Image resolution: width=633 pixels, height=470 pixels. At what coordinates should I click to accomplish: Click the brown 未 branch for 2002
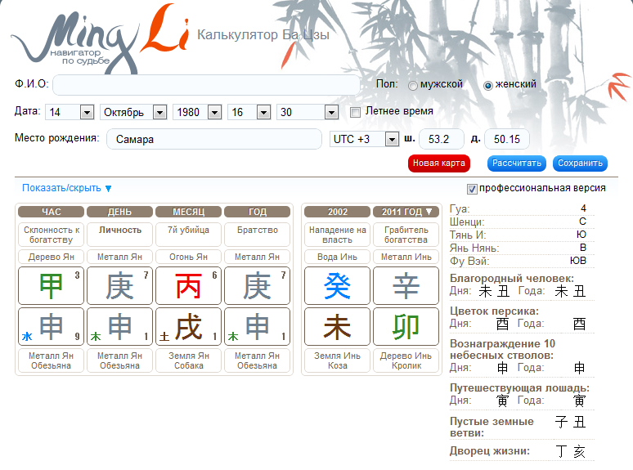point(337,327)
